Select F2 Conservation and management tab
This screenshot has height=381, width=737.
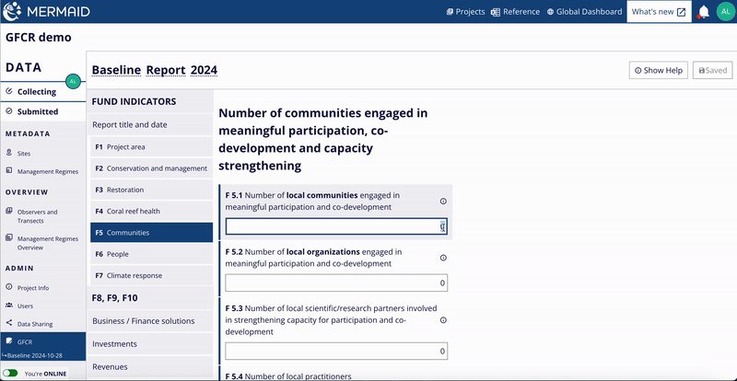click(x=152, y=168)
